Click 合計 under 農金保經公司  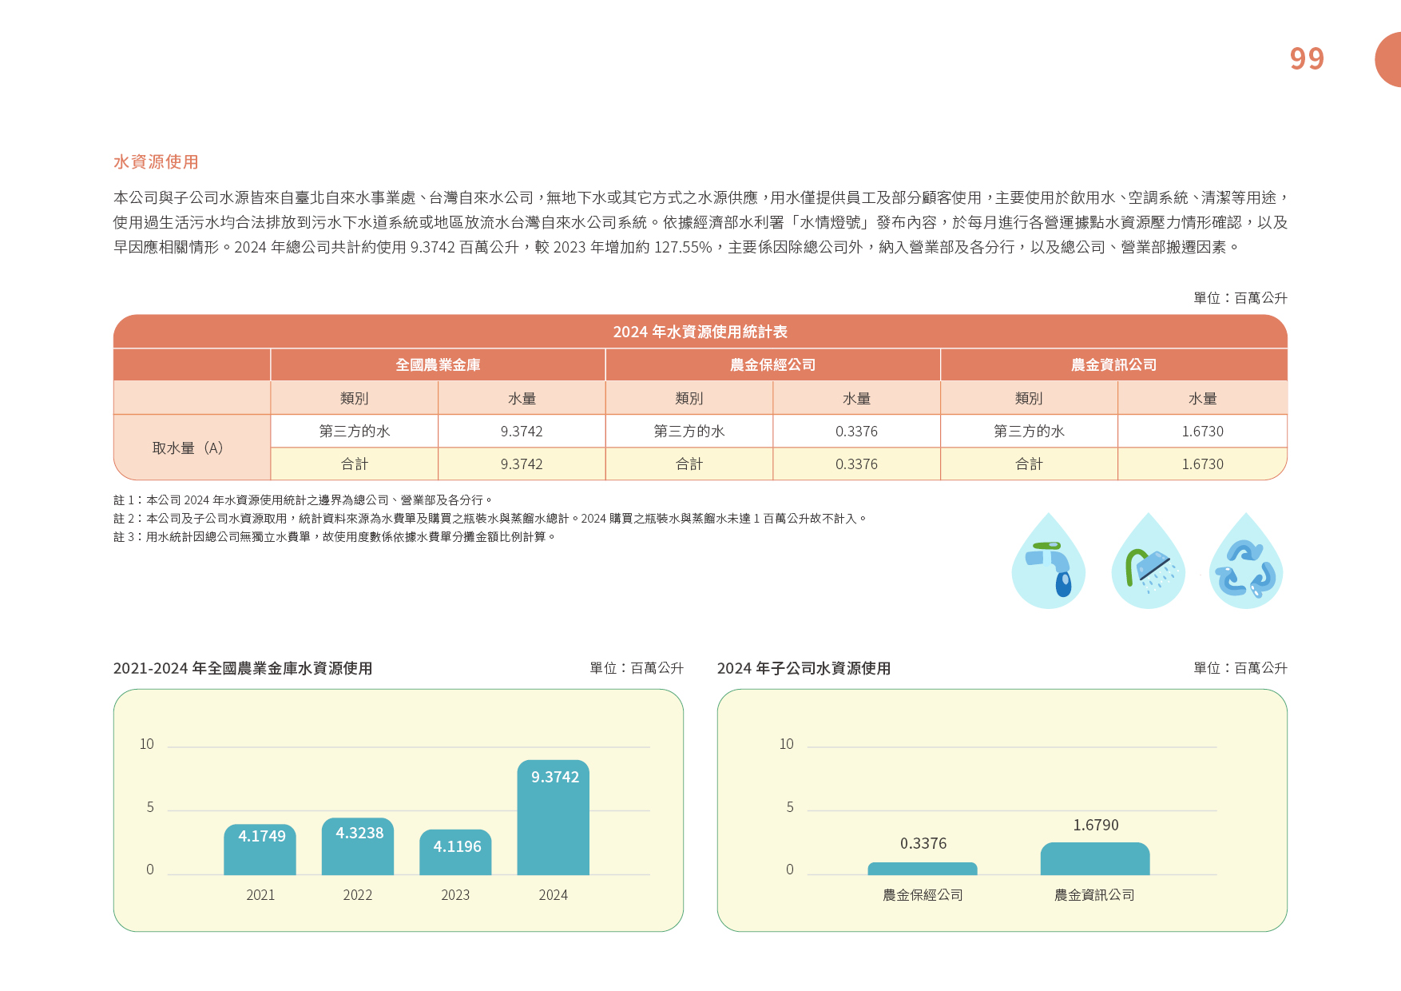(x=689, y=464)
